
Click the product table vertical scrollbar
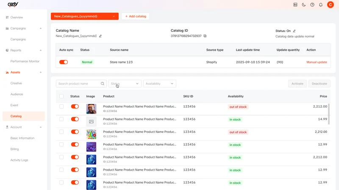click(x=329, y=114)
